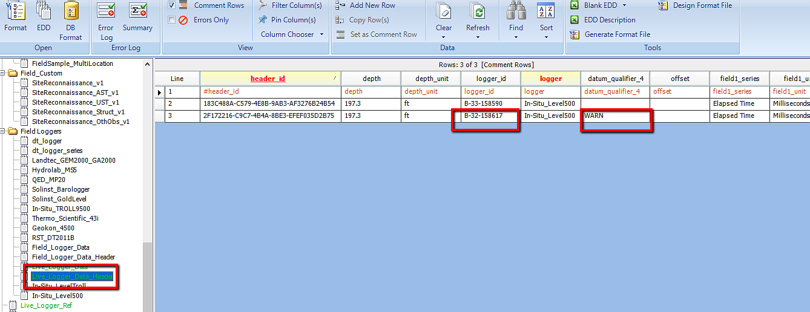Open the DB Format database icon
810x312 pixels.
click(71, 21)
